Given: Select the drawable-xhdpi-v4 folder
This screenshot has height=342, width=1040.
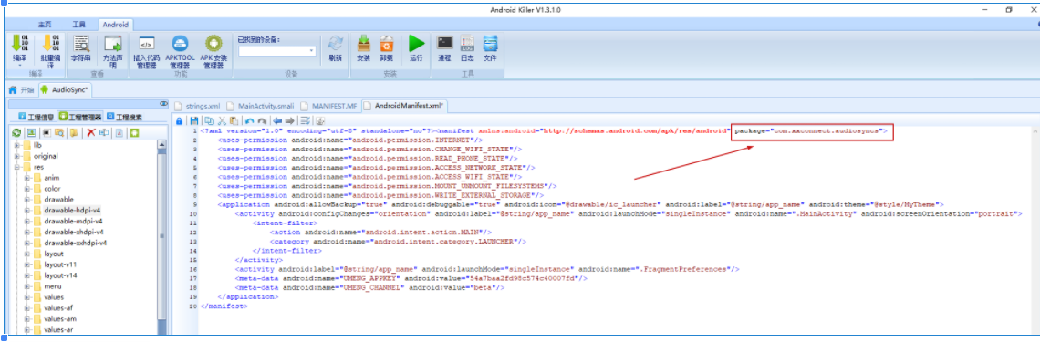Looking at the screenshot, I should coord(74,232).
